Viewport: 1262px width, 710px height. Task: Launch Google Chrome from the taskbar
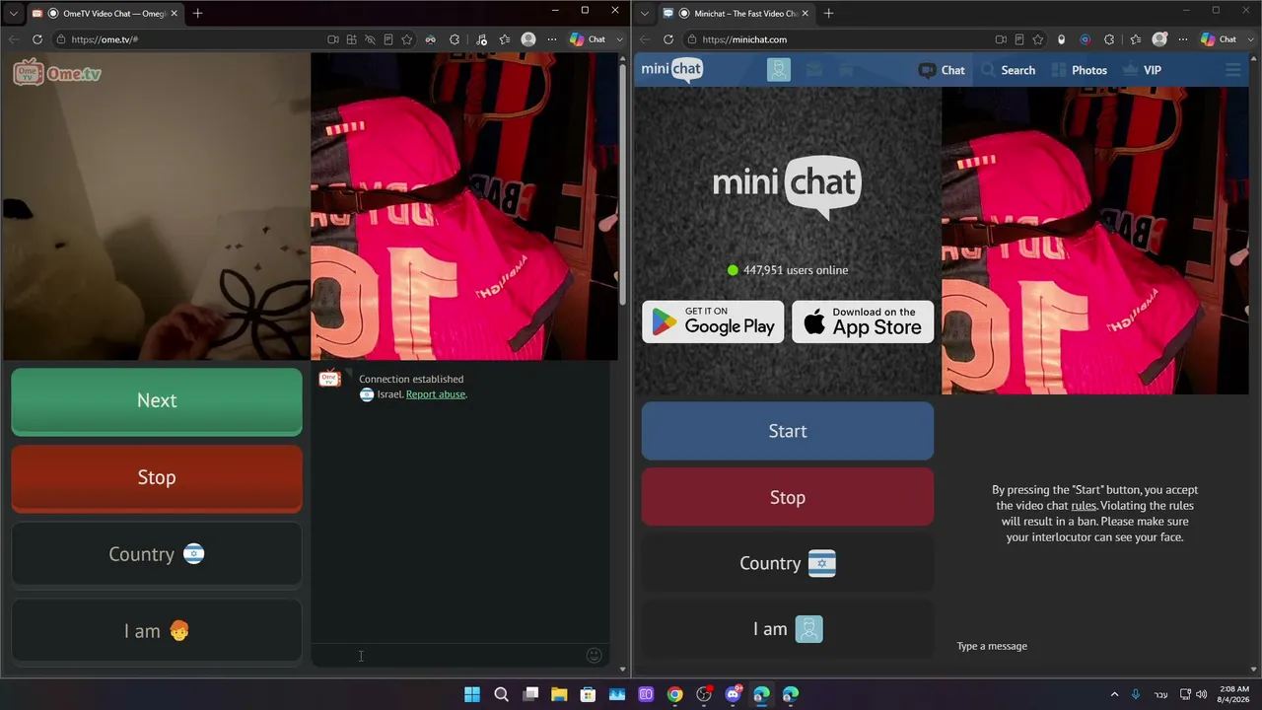tap(674, 694)
